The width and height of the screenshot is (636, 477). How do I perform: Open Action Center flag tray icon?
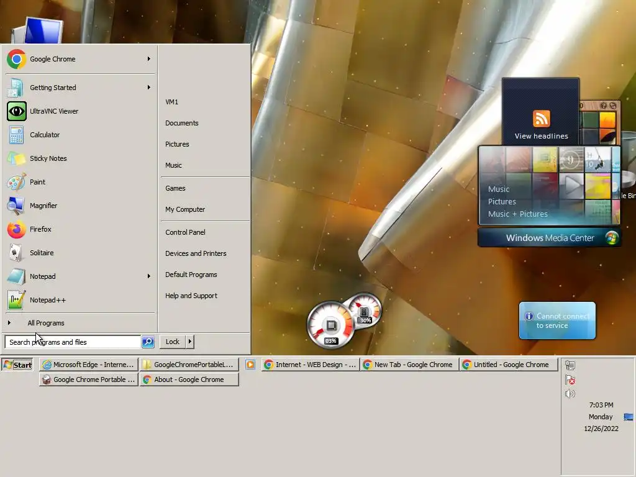(570, 379)
